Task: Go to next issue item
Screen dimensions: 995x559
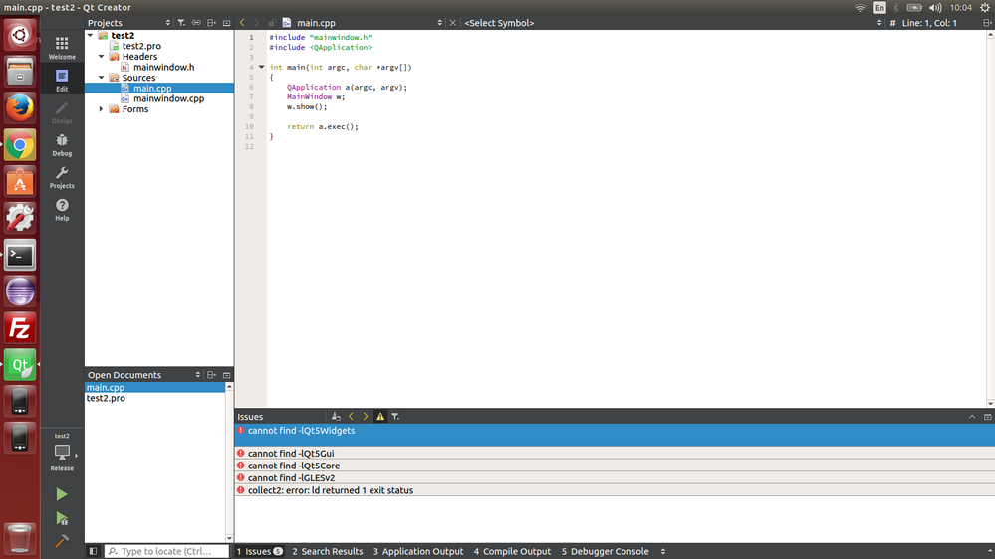Action: click(366, 417)
